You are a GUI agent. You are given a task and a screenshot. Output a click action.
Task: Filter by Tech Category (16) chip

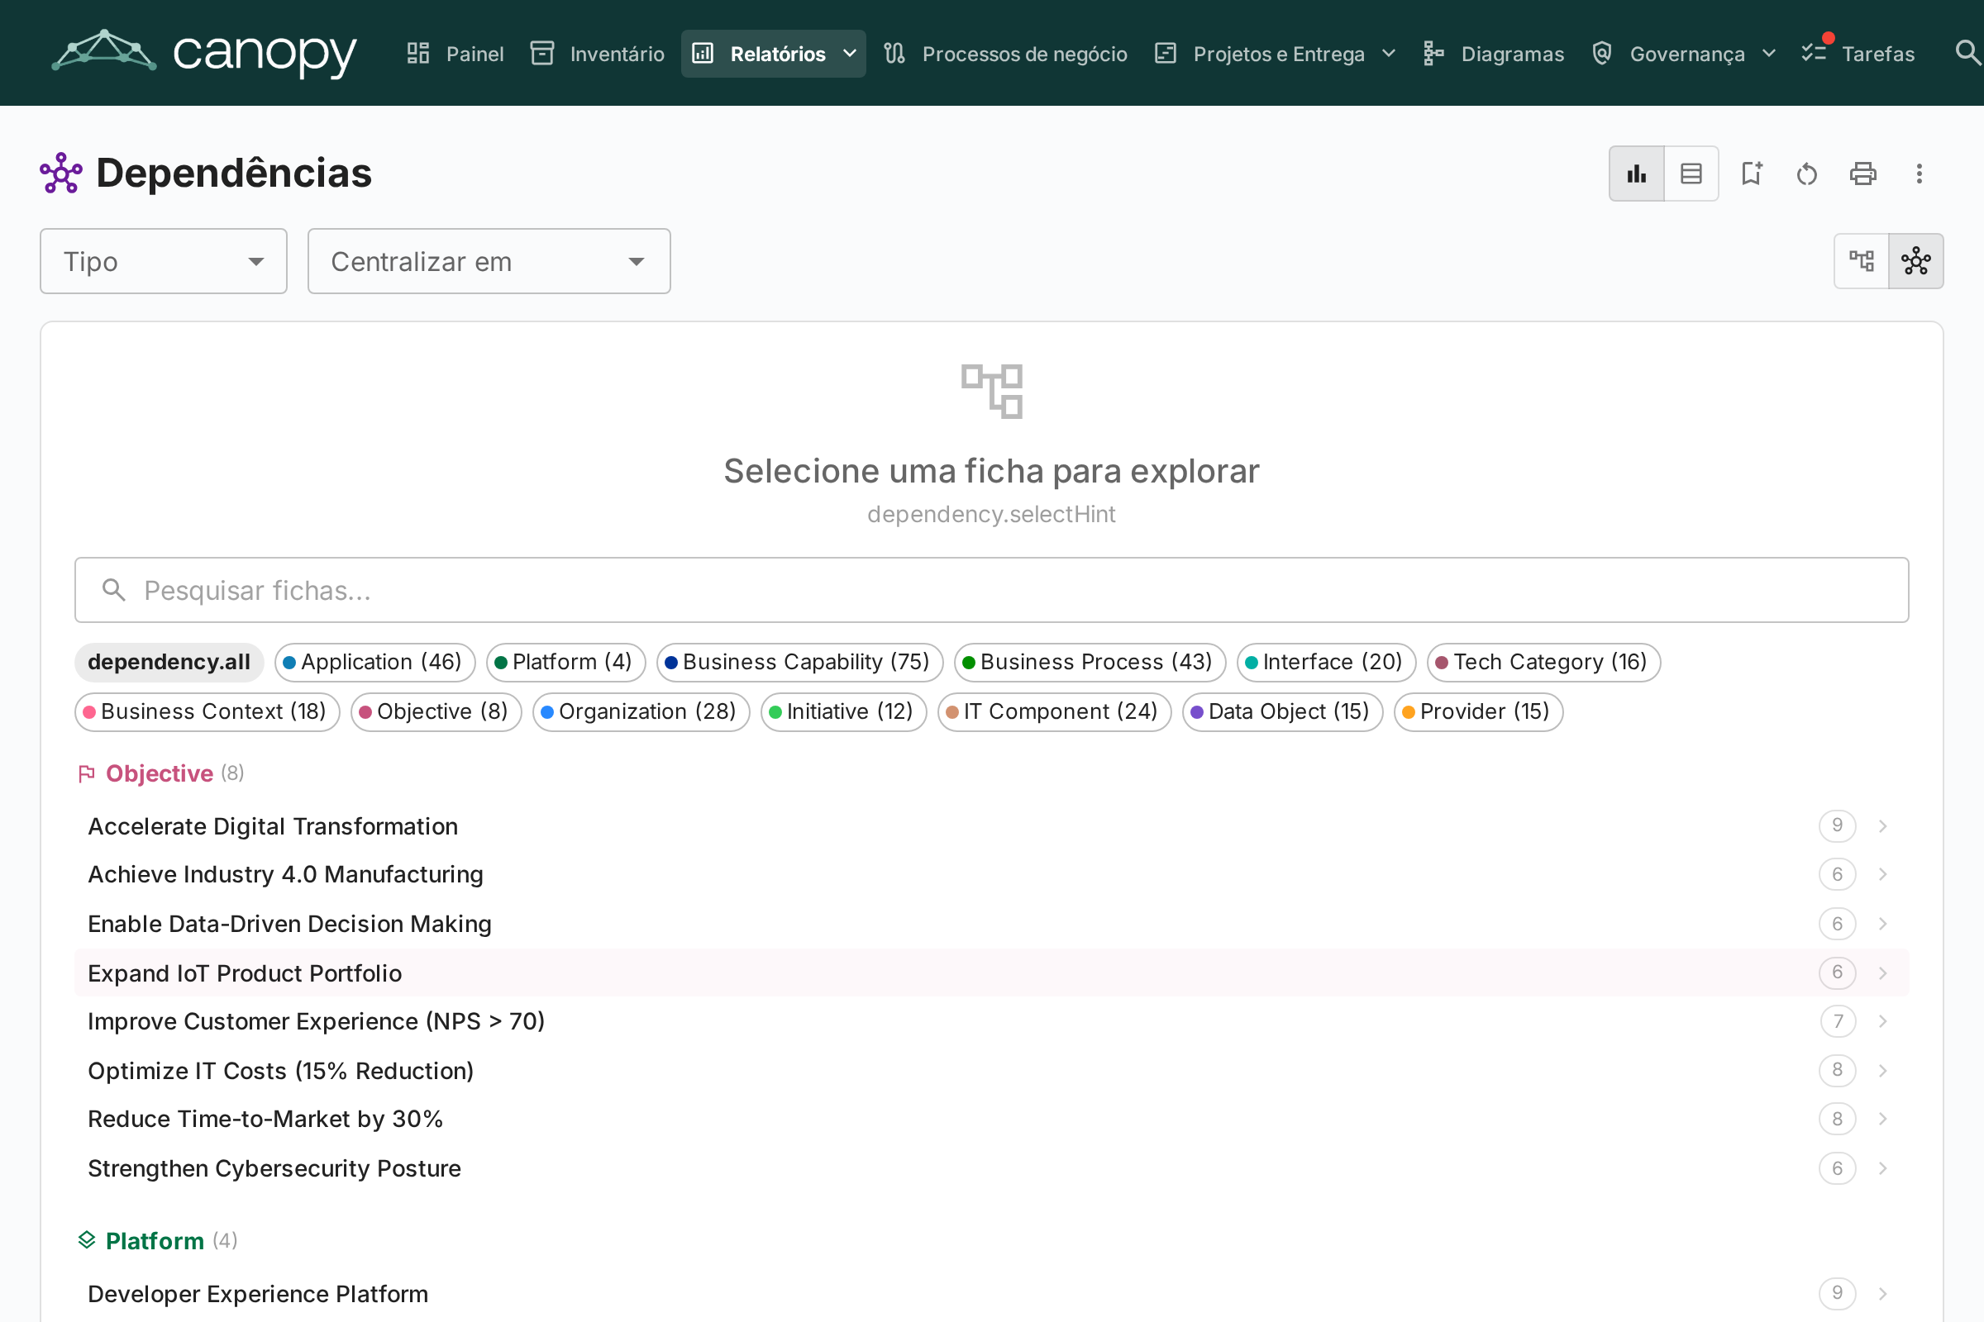tap(1543, 662)
